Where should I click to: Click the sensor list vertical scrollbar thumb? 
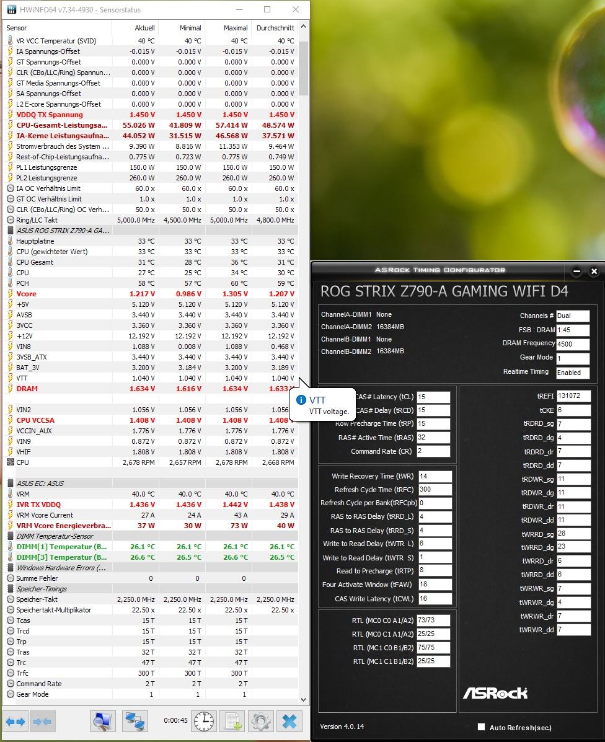point(303,68)
